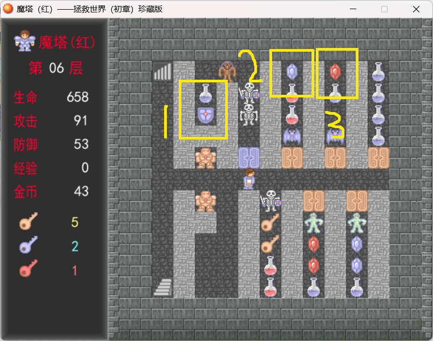Image resolution: width=433 pixels, height=341 pixels.
Task: Collect the lower red gem under the left zombie
Action: tap(314, 266)
